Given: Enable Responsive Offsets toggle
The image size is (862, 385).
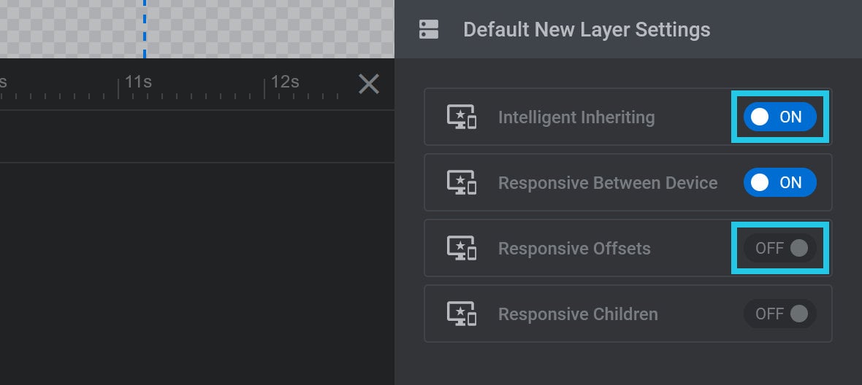Looking at the screenshot, I should click(779, 248).
